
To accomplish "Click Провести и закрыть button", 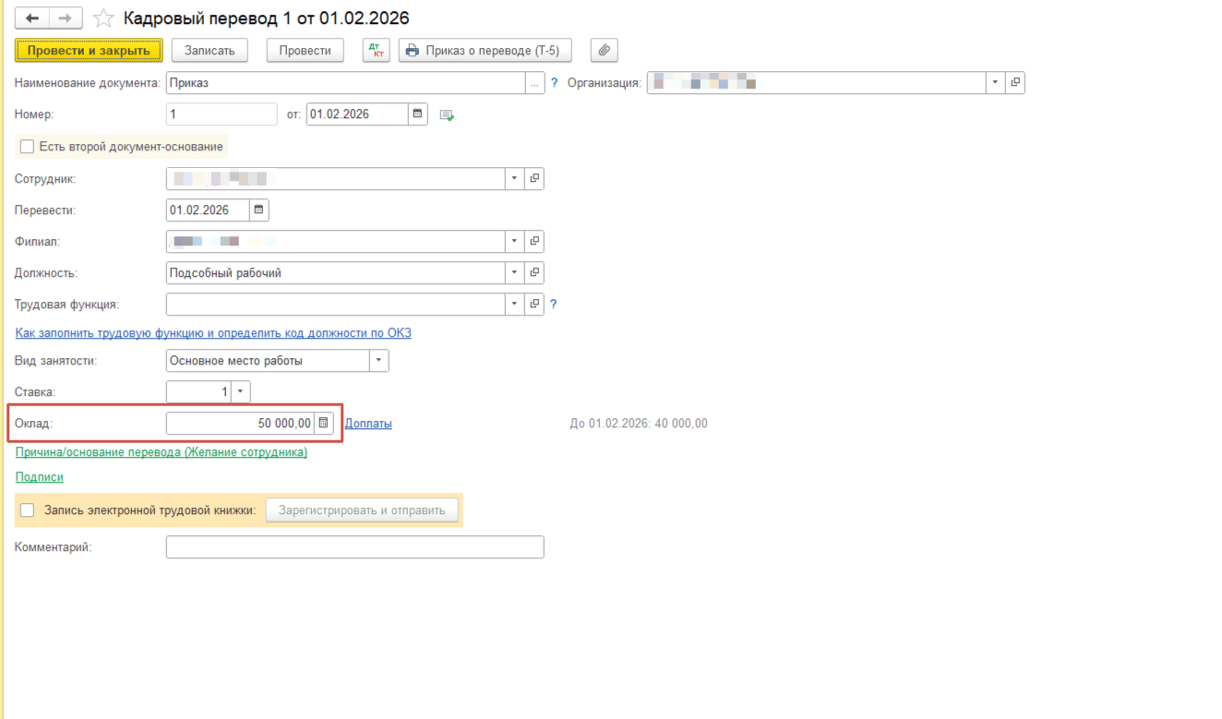I will click(x=89, y=50).
